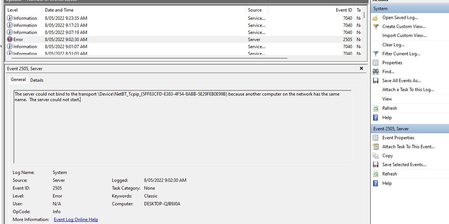Click the Save All Events As disk icon

point(376,81)
